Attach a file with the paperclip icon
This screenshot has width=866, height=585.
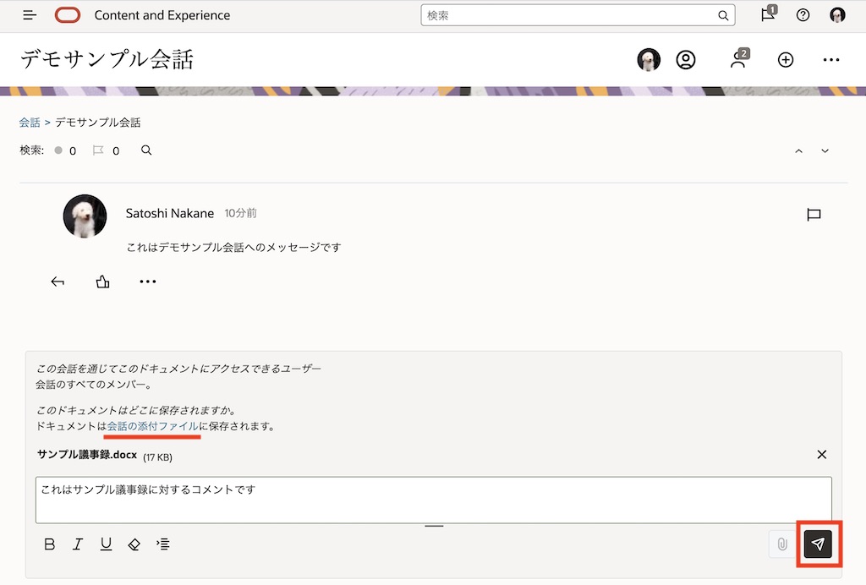pos(781,544)
